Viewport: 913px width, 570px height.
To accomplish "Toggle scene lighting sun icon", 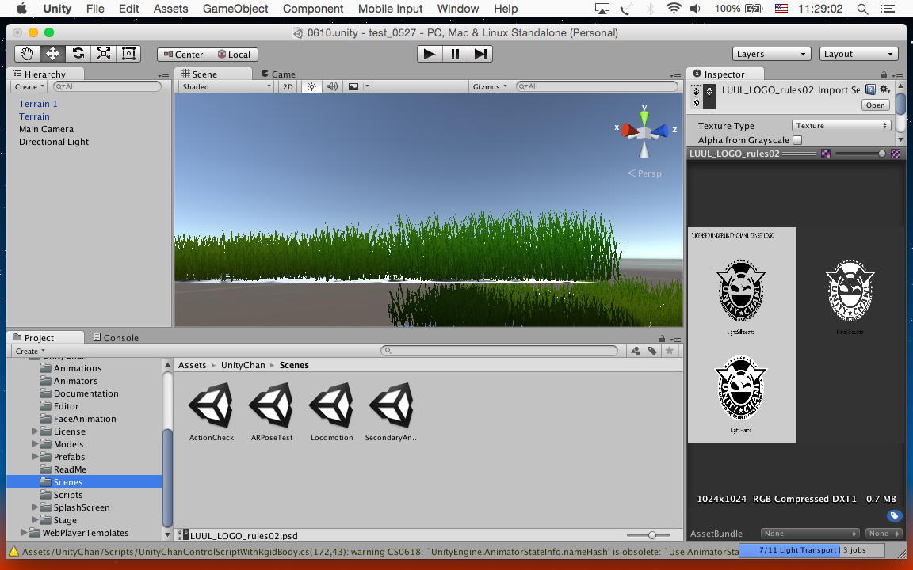I will pos(311,86).
